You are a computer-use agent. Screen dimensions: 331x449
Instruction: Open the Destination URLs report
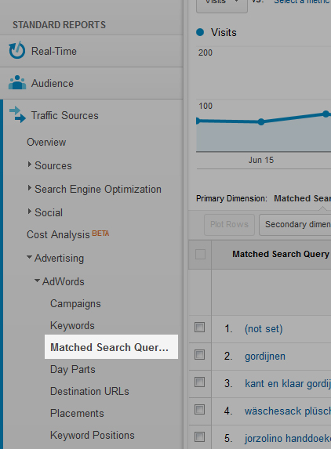click(x=89, y=391)
